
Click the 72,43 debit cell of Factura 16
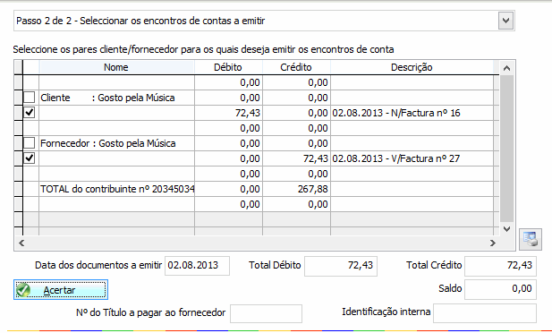click(x=228, y=113)
